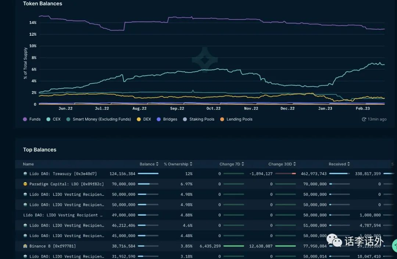This screenshot has width=397, height=259.
Task: Click the Jun.22 label on chart axis
Action: (x=65, y=108)
